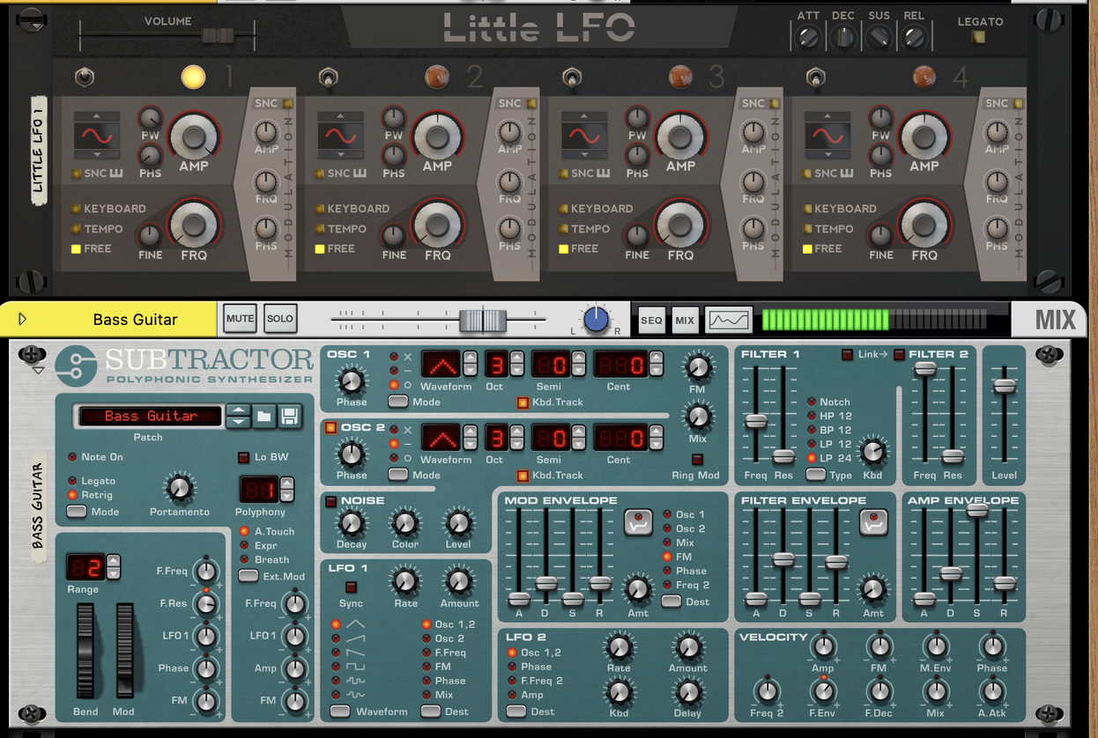The width and height of the screenshot is (1098, 738).
Task: Click the Mod Envelope invert button
Action: point(638,522)
